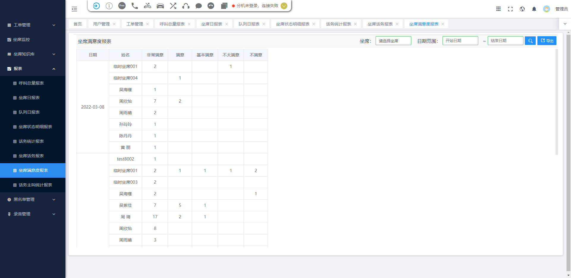Screen dimensions: 571x278
Task: Open 话务主叫统计报表 in the sidebar
Action: 33,185
